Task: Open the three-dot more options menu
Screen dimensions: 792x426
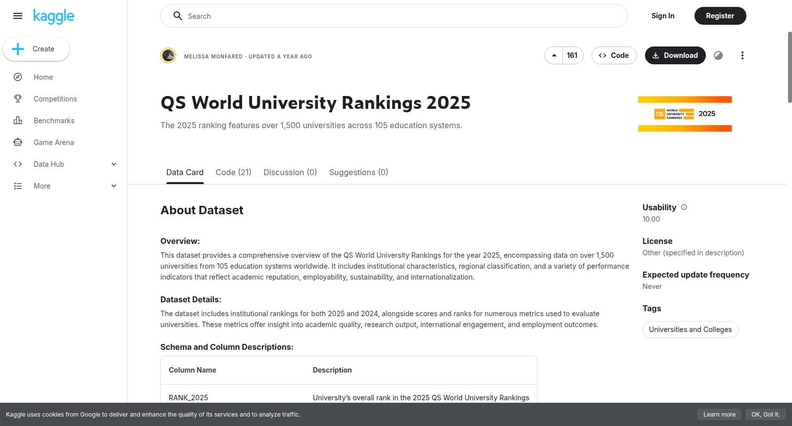Action: [x=742, y=55]
